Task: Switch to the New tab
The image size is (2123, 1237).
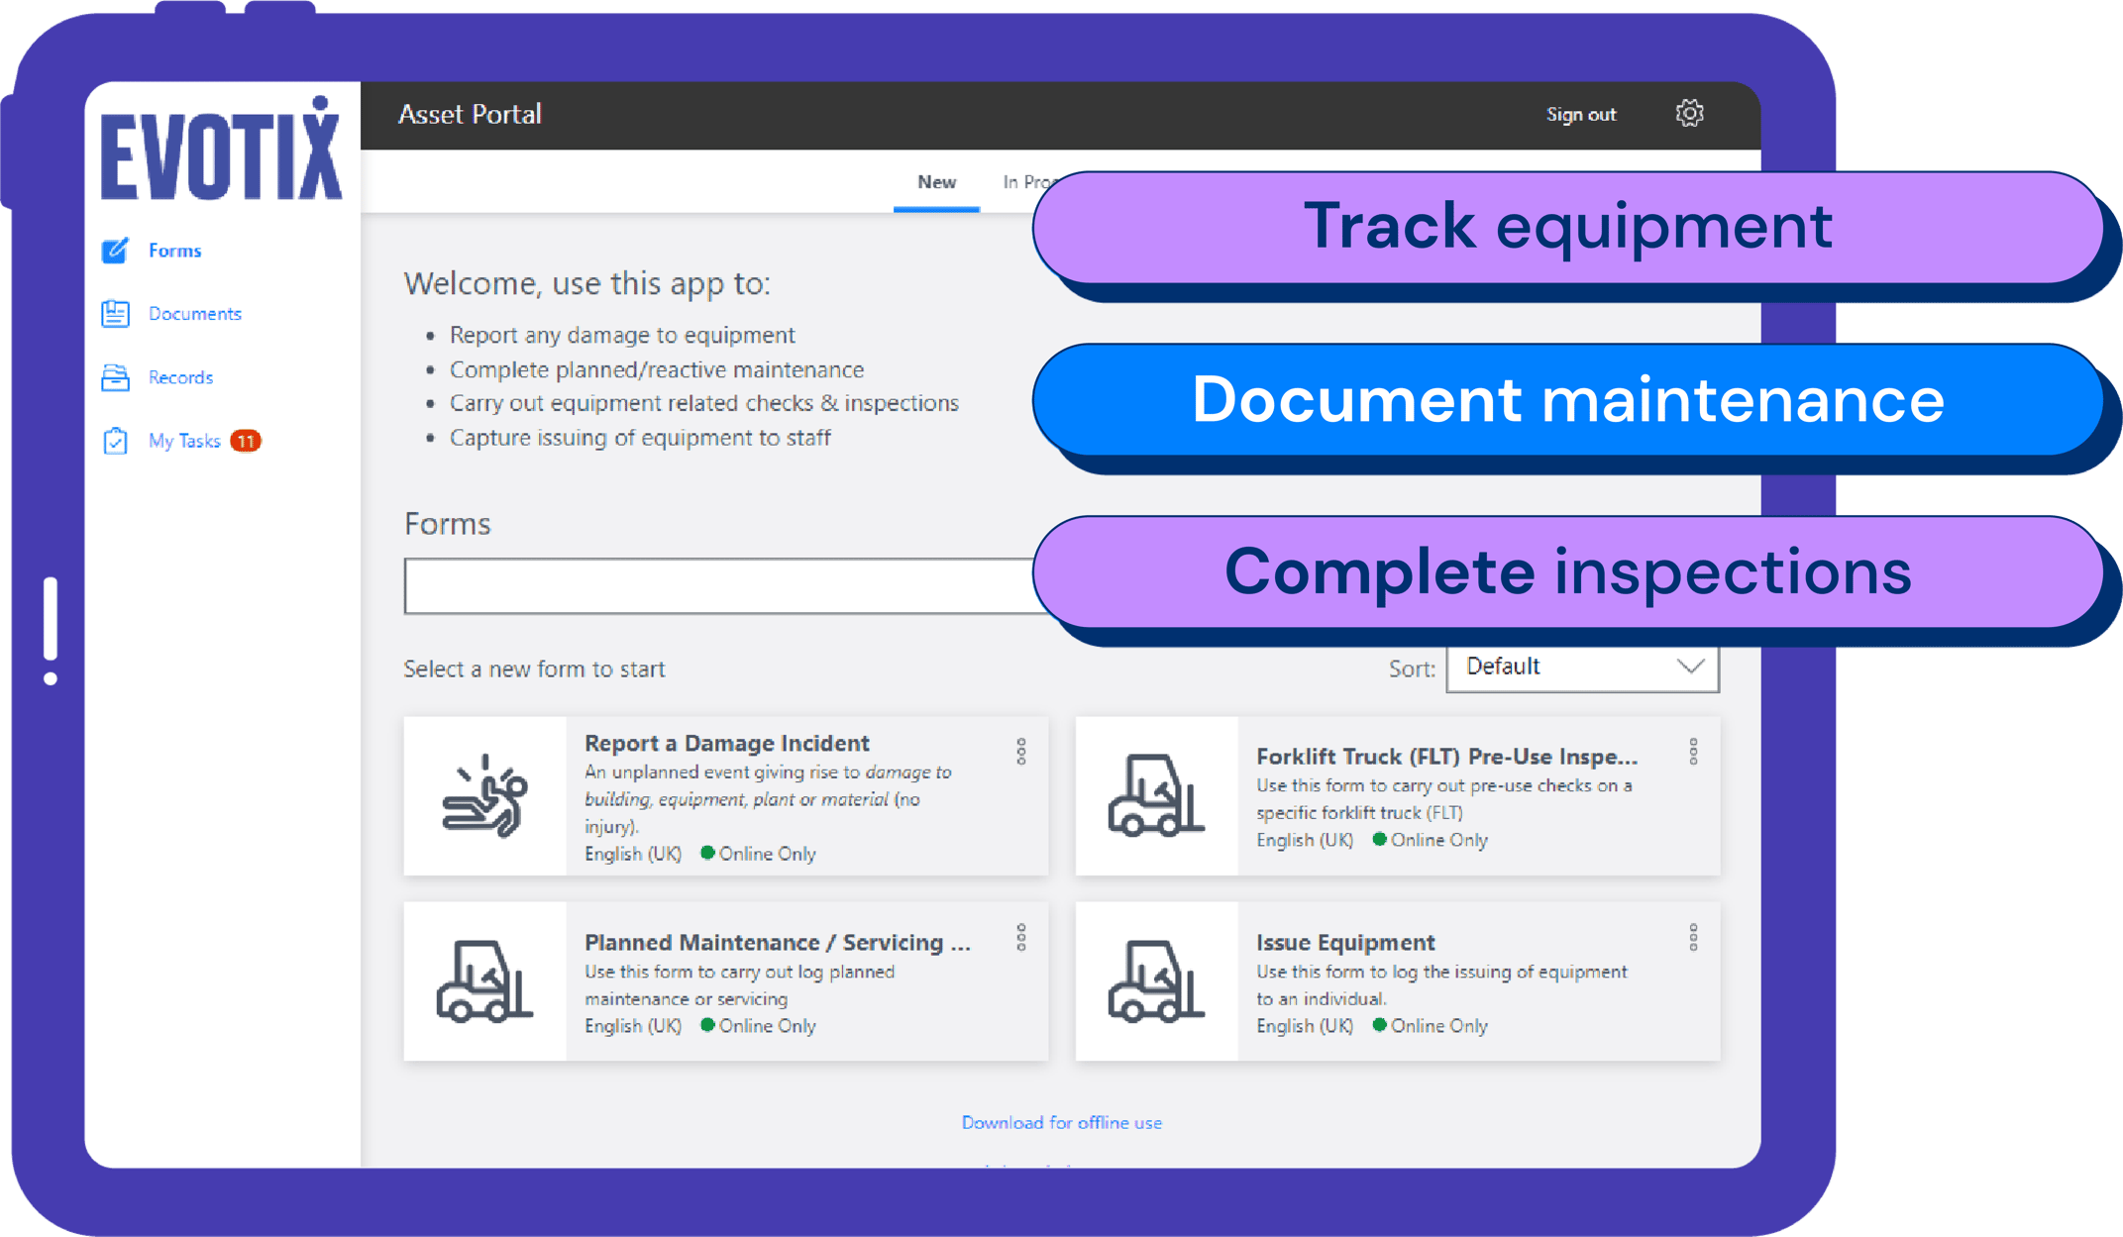Action: (935, 182)
